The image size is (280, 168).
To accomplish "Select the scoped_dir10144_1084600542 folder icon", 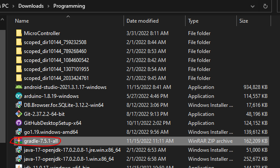I will click(19, 60).
